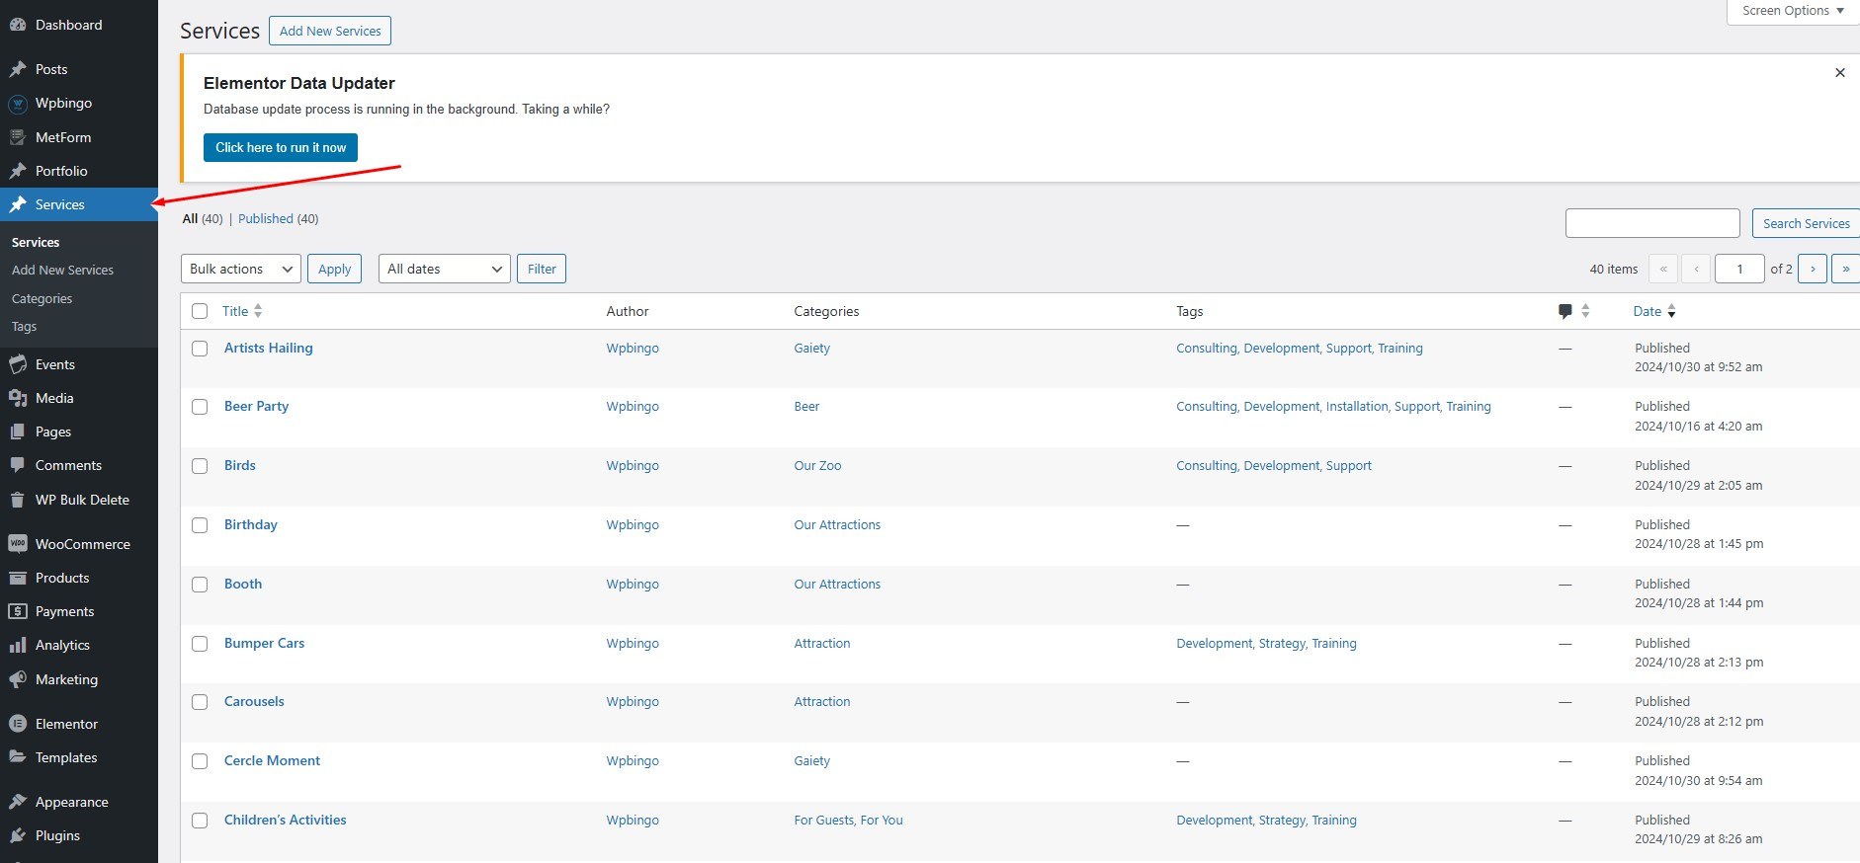The height and width of the screenshot is (863, 1860).
Task: Open WooCommerce via its Woo icon
Action: click(18, 544)
